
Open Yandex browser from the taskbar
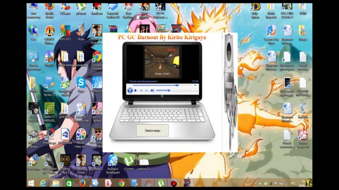coord(108,183)
